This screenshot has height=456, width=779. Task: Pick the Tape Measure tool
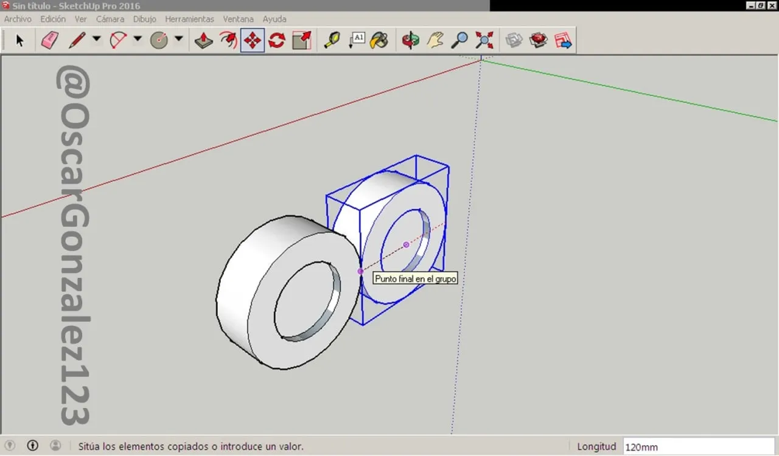point(332,41)
